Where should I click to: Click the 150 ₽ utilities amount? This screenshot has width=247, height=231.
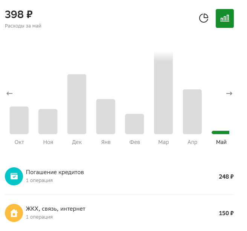(226, 213)
